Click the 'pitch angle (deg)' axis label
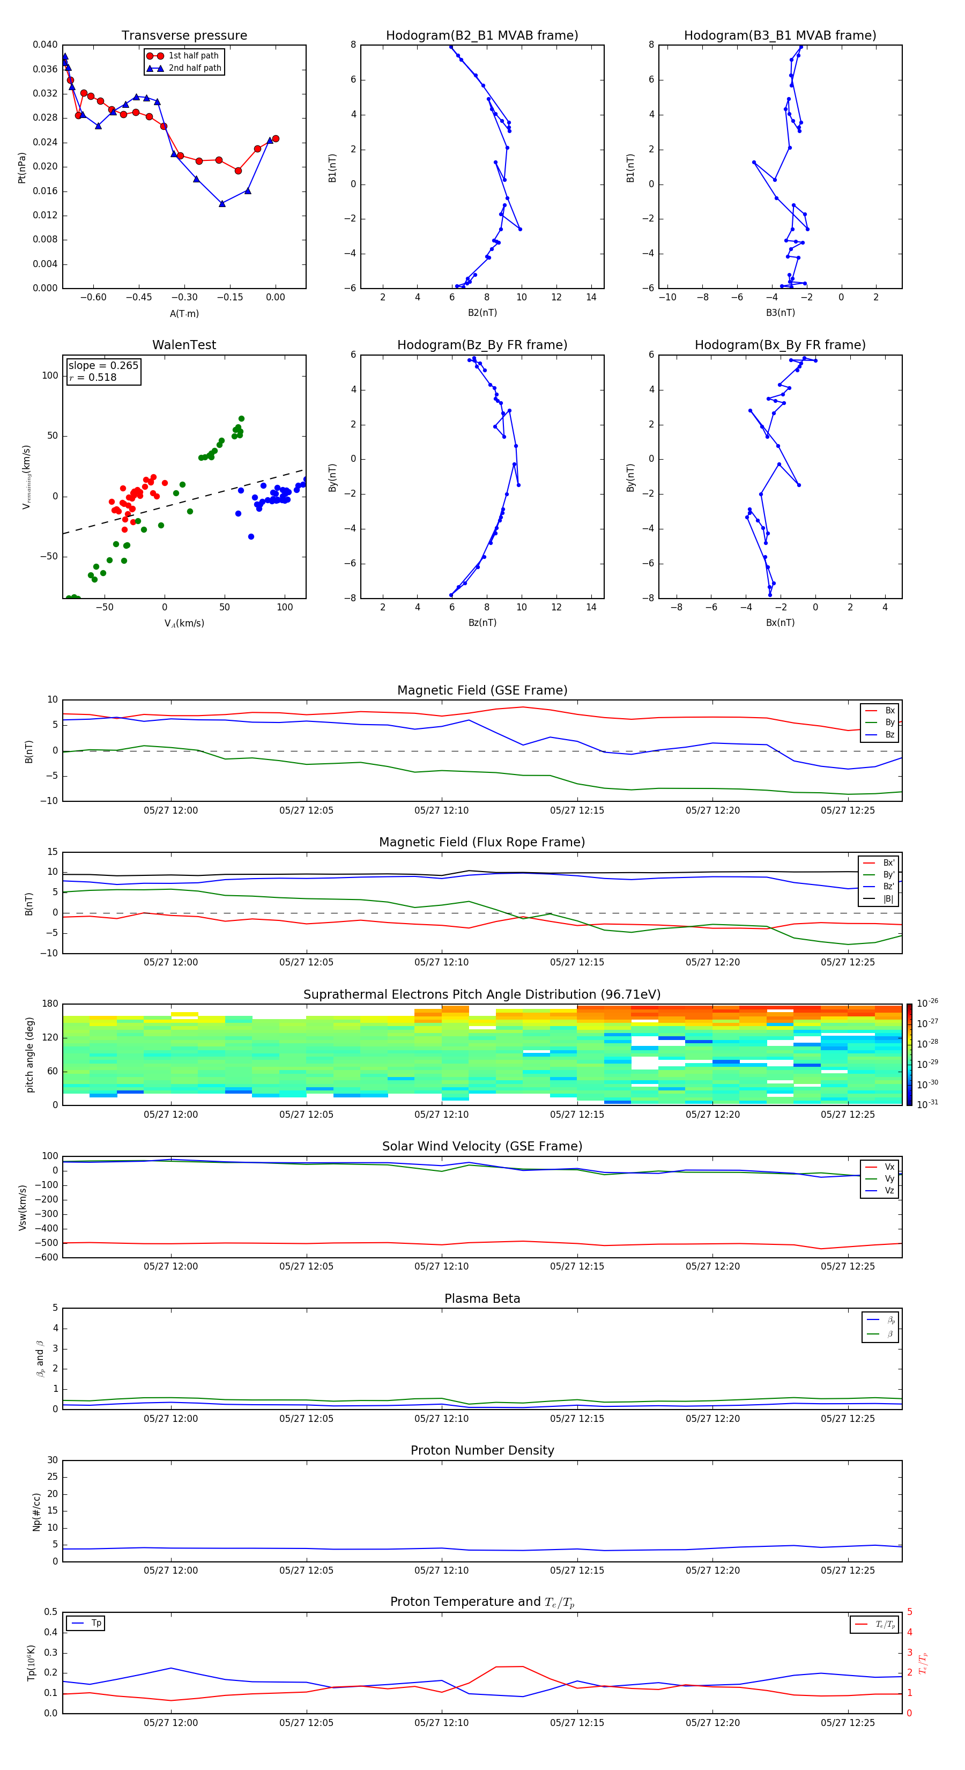Image resolution: width=965 pixels, height=1770 pixels. pyautogui.click(x=29, y=1054)
